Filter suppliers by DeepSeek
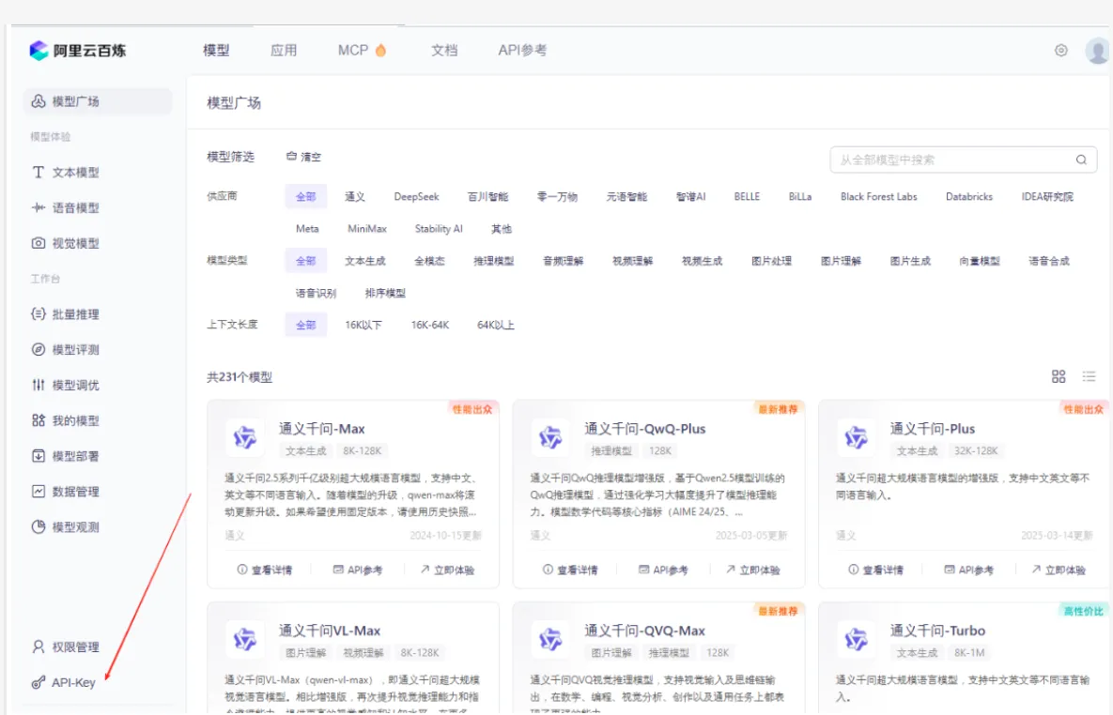 [417, 196]
